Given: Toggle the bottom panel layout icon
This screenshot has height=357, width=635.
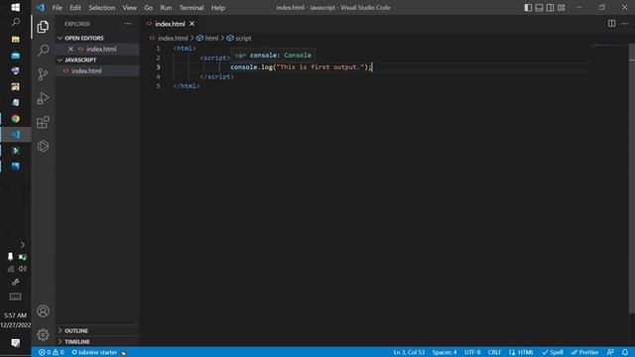Looking at the screenshot, I should 539,7.
